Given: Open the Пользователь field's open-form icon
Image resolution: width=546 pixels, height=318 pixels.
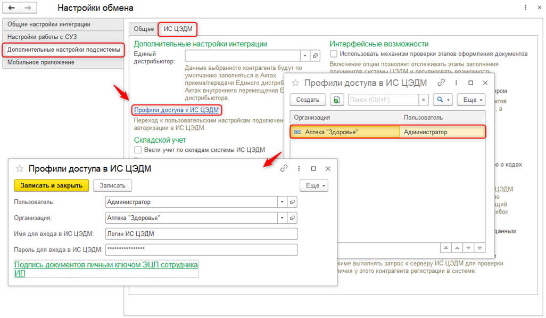Looking at the screenshot, I should (292, 202).
